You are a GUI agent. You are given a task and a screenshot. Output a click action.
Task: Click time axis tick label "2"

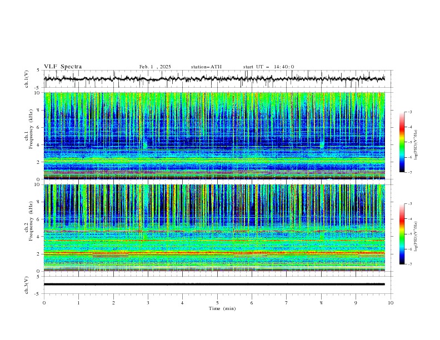(113, 303)
